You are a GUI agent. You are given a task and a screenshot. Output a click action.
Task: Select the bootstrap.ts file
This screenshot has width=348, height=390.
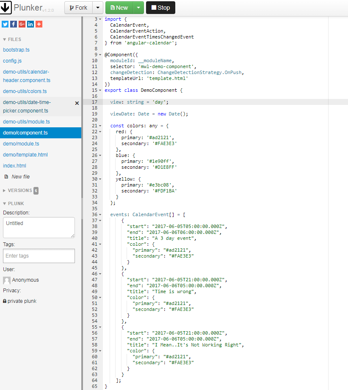click(x=17, y=49)
